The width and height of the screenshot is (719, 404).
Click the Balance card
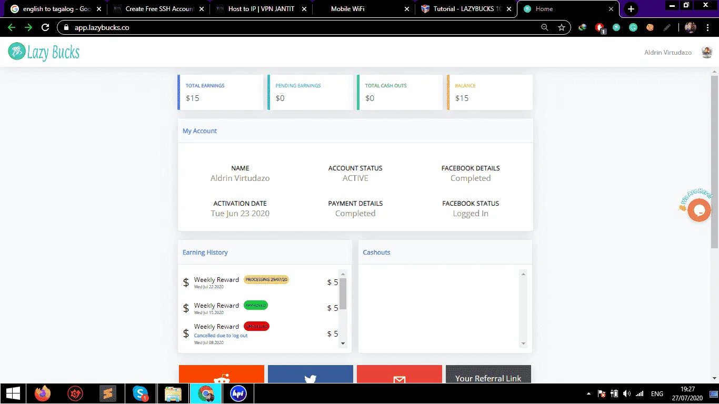(490, 92)
